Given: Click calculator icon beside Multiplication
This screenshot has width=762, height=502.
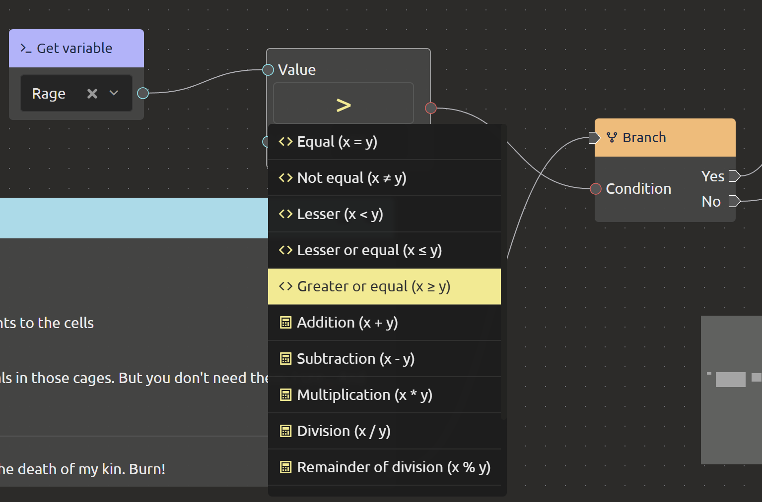Looking at the screenshot, I should pyautogui.click(x=285, y=395).
